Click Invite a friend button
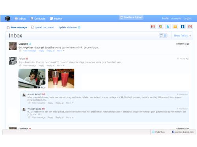This screenshot has height=147, width=197. coord(131,17)
